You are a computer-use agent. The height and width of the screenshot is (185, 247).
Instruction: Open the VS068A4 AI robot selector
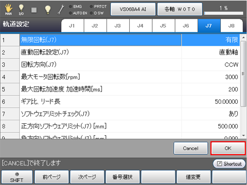tap(133, 9)
